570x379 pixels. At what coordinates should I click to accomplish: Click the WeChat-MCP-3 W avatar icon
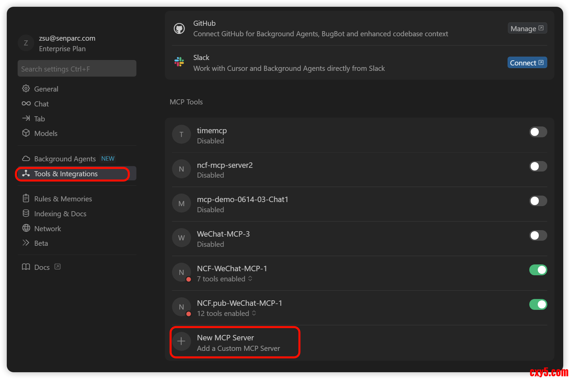[181, 238]
